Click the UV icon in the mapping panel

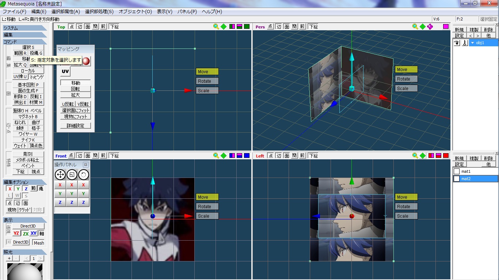(x=65, y=71)
